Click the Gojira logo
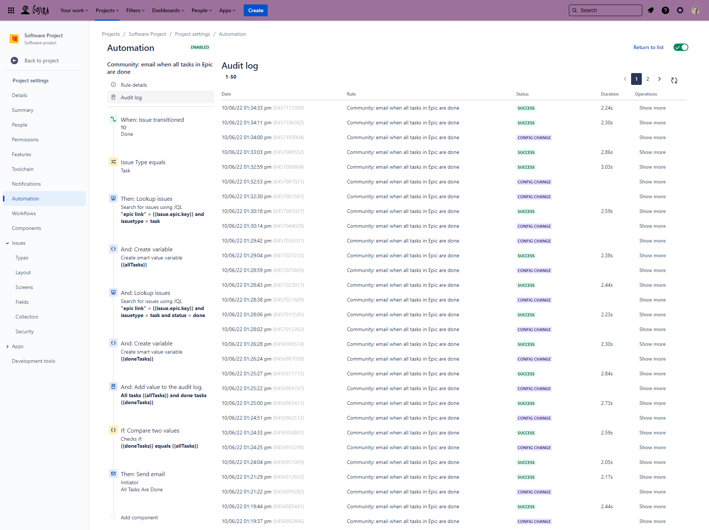 click(x=35, y=10)
